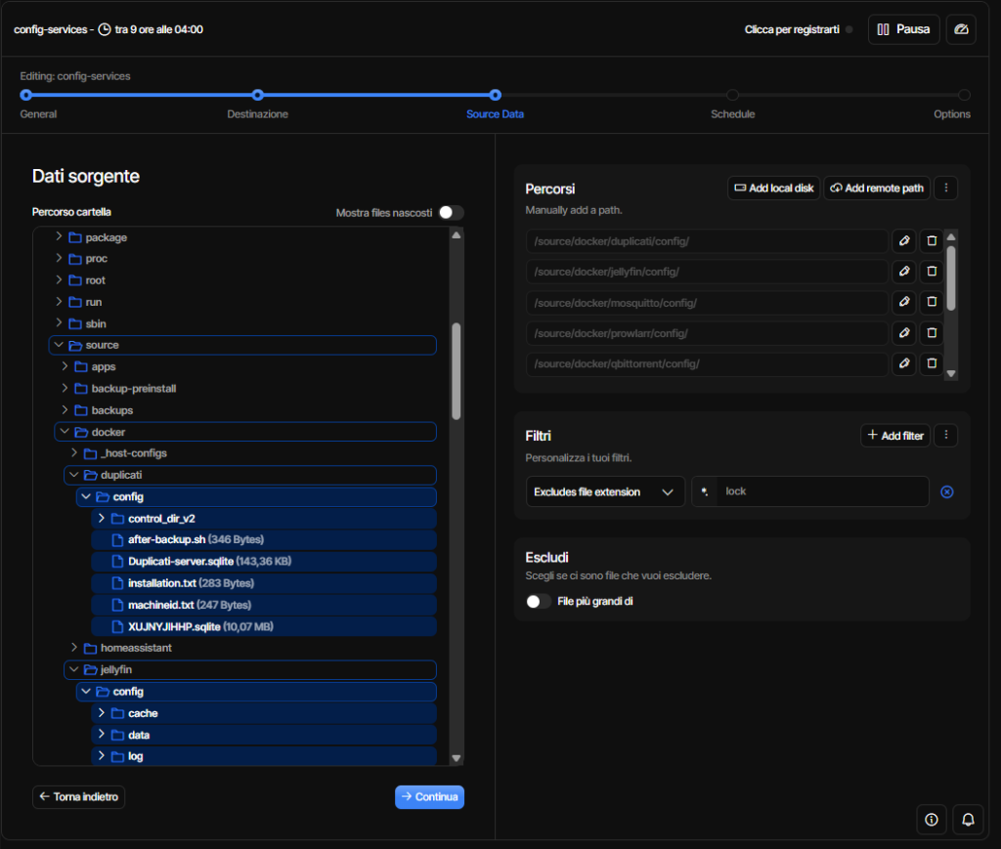Click Add filter button
Image resolution: width=1001 pixels, height=849 pixels.
(x=895, y=436)
